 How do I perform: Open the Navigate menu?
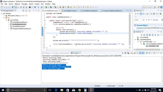pyautogui.click(x=24, y=4)
